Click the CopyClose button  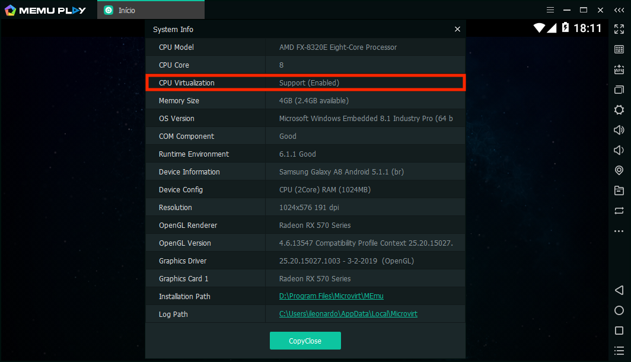pyautogui.click(x=305, y=341)
